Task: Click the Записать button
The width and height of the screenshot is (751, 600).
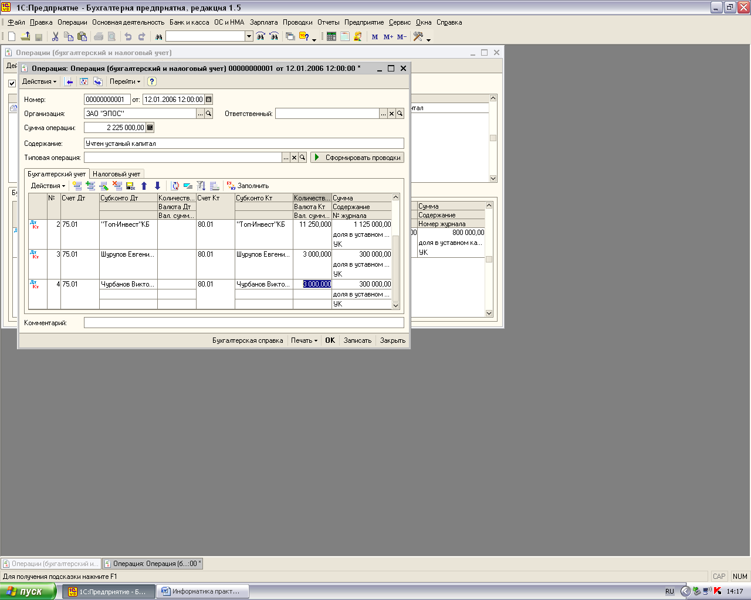Action: [x=357, y=340]
